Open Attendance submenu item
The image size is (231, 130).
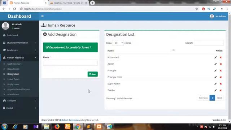[13, 94]
